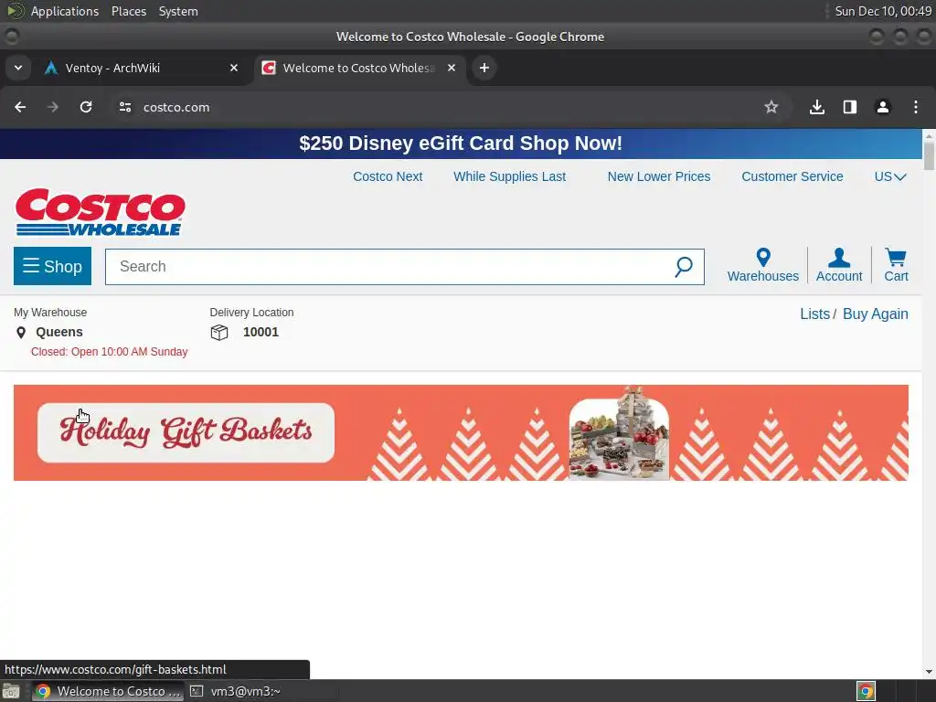The image size is (936, 702).
Task: Switch to Welcome to Costco taskbar window
Action: click(108, 691)
